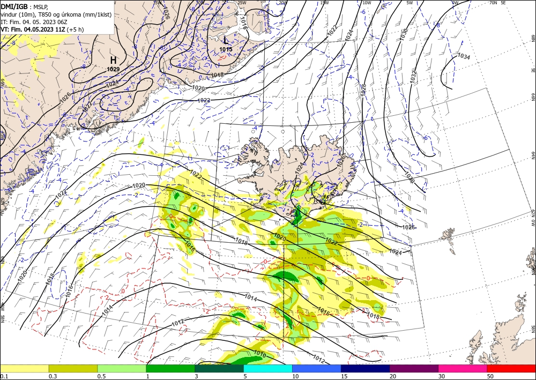Click the '30' legend scale value
Image resolution: width=536 pixels, height=380 pixels.
coord(442,376)
